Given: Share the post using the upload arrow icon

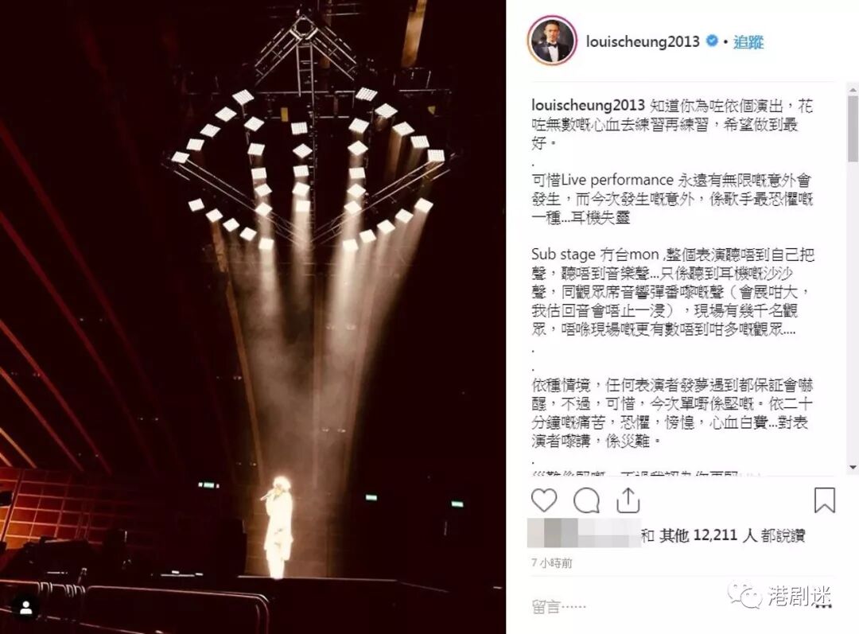Looking at the screenshot, I should click(628, 500).
